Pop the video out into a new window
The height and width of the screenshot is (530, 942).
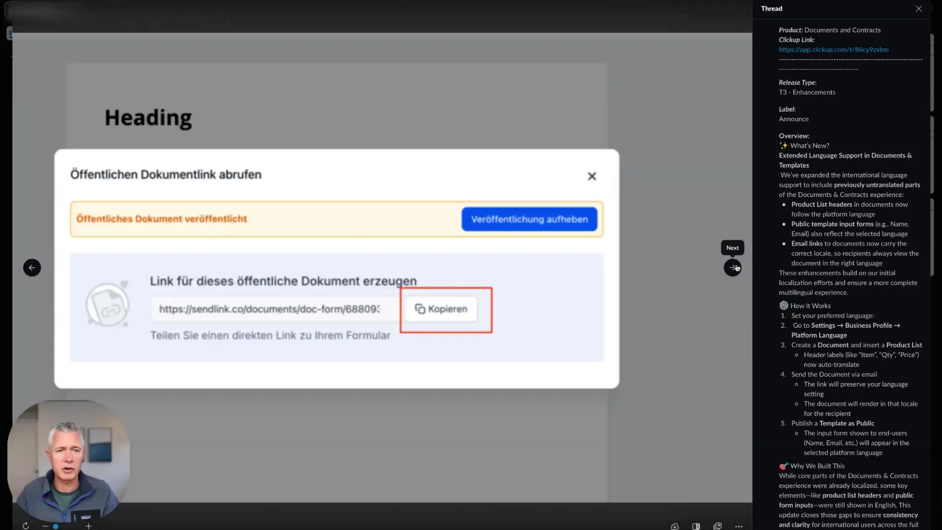click(x=718, y=526)
